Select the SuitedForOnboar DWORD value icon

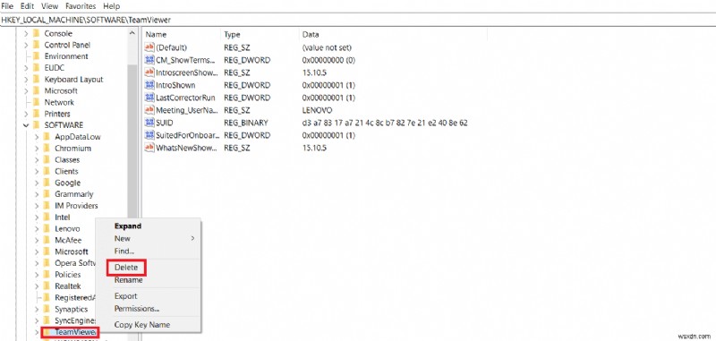pyautogui.click(x=149, y=135)
